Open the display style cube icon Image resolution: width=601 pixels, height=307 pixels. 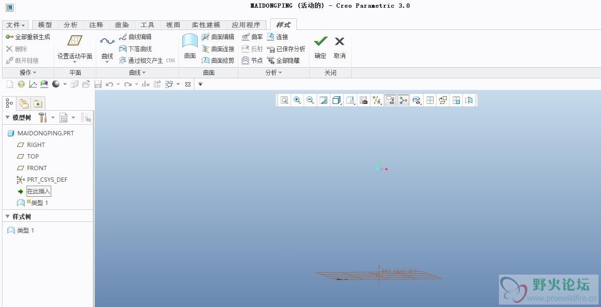tap(337, 100)
